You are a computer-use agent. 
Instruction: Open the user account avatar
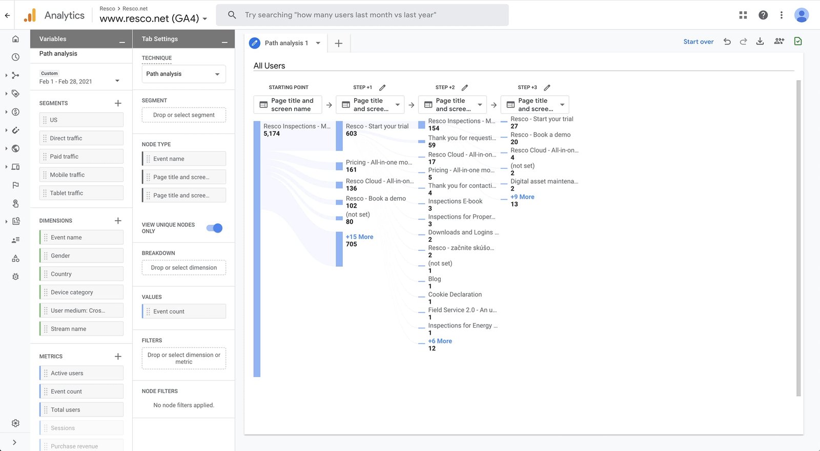(802, 15)
